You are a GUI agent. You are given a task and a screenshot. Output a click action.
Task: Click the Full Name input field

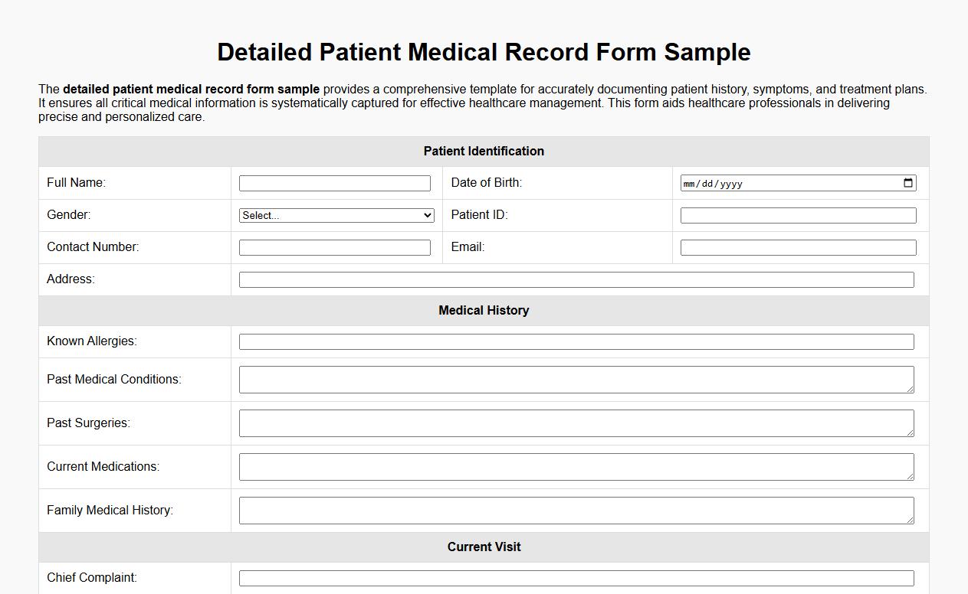(x=335, y=183)
